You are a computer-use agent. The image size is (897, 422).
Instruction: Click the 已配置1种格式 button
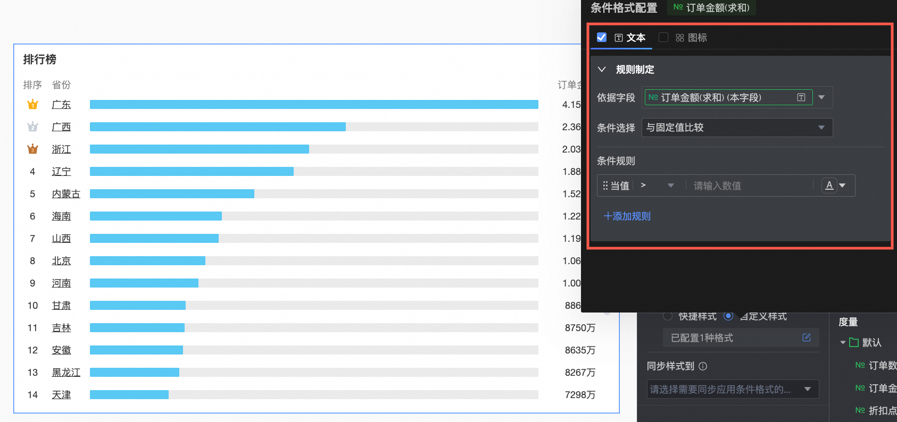click(741, 337)
